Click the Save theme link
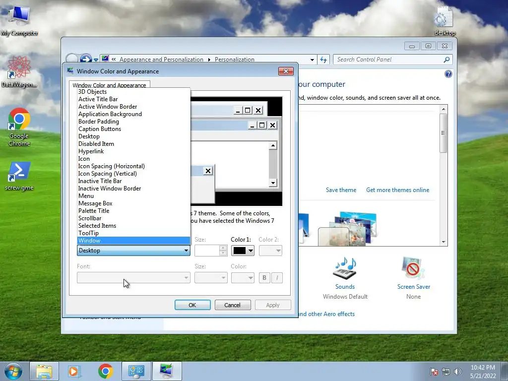This screenshot has width=508, height=381. (x=341, y=190)
